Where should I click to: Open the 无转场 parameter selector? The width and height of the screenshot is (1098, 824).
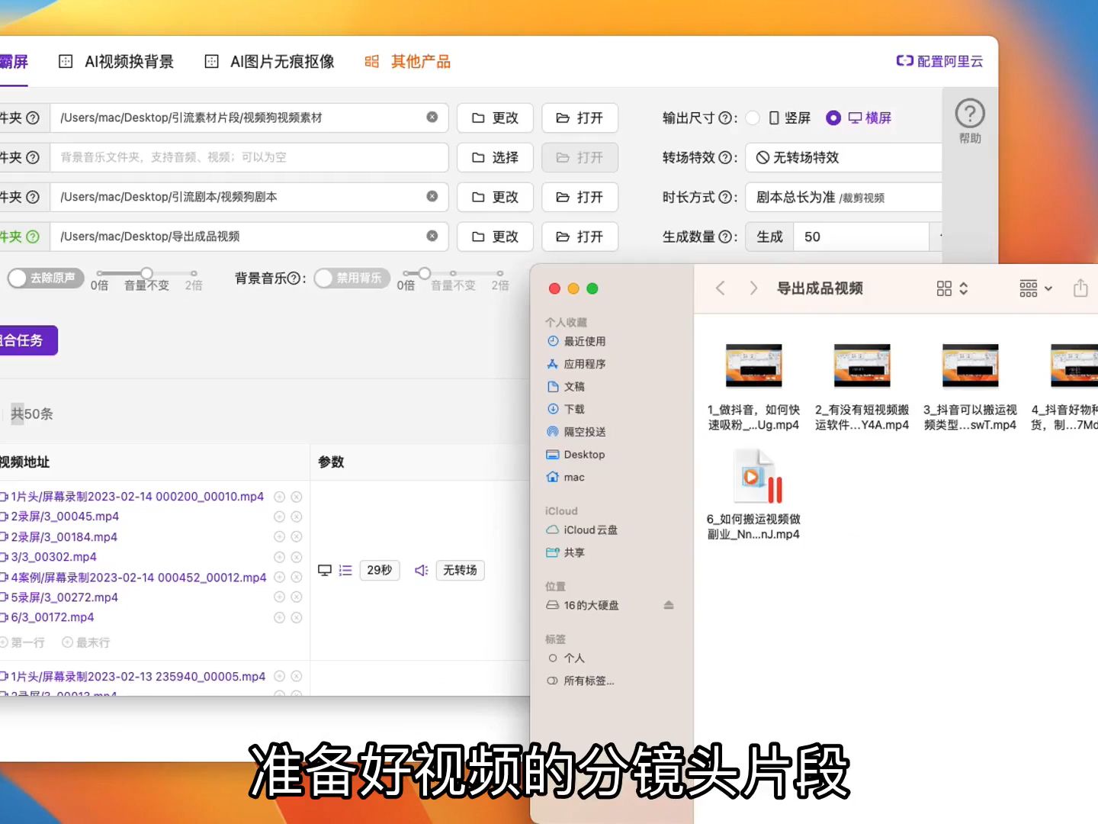click(460, 570)
